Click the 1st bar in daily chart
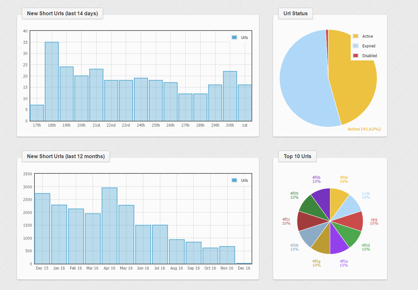The height and width of the screenshot is (290, 418). click(x=245, y=103)
